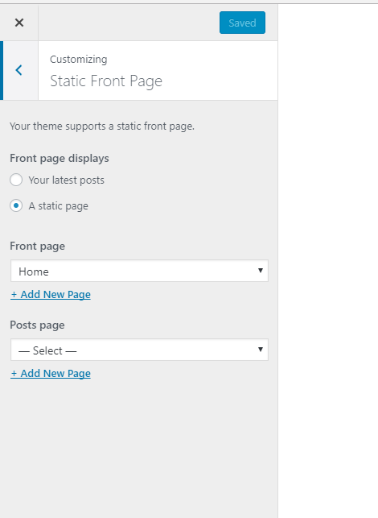Click '+ Add New Page' under Posts page
Viewport: 378px width, 518px height.
coord(51,373)
